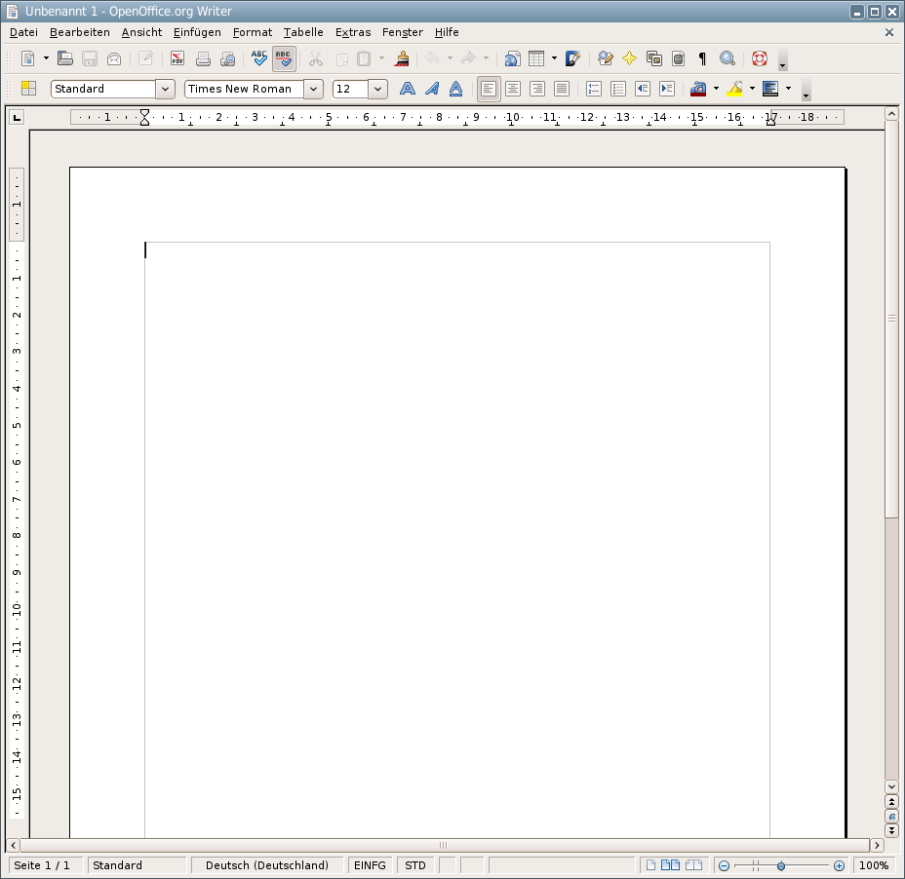Open the Styles and Formatting window icon
905x879 pixels.
(28, 89)
